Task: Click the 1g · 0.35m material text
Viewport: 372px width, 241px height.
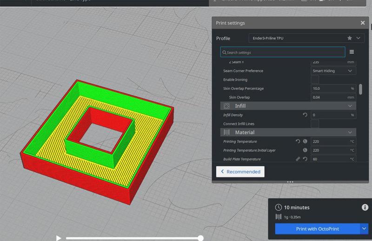Action: click(292, 217)
